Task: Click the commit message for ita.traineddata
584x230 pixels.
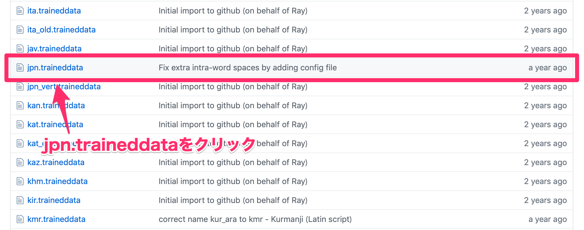Action: click(233, 11)
